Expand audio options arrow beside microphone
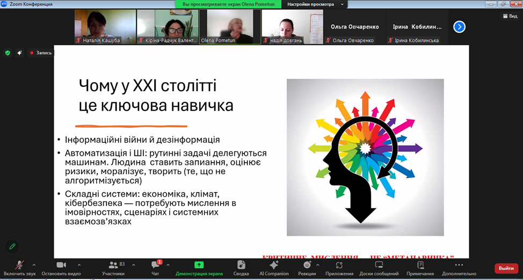Viewport: 523px width, 280px height. coord(34,264)
